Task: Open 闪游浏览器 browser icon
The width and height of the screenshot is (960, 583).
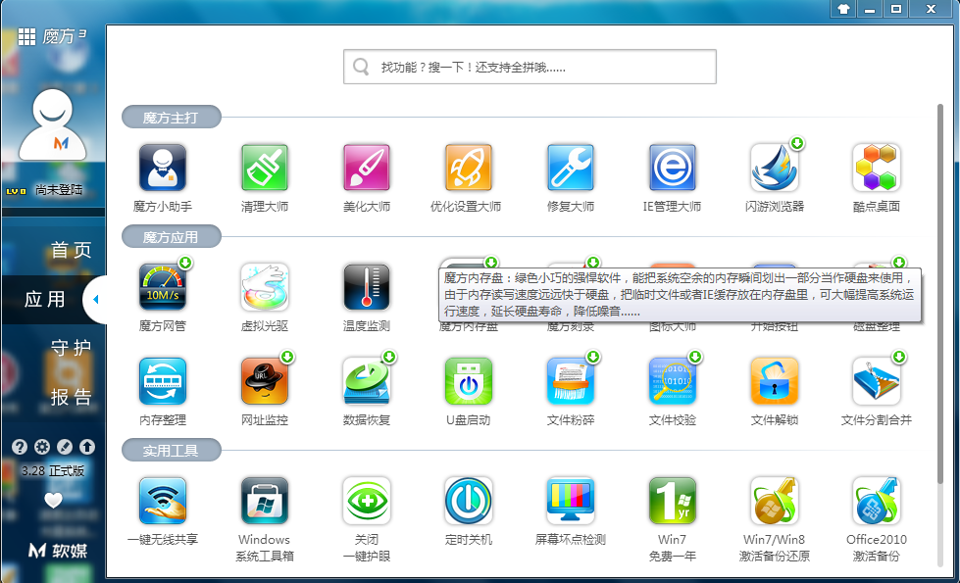Action: click(775, 168)
